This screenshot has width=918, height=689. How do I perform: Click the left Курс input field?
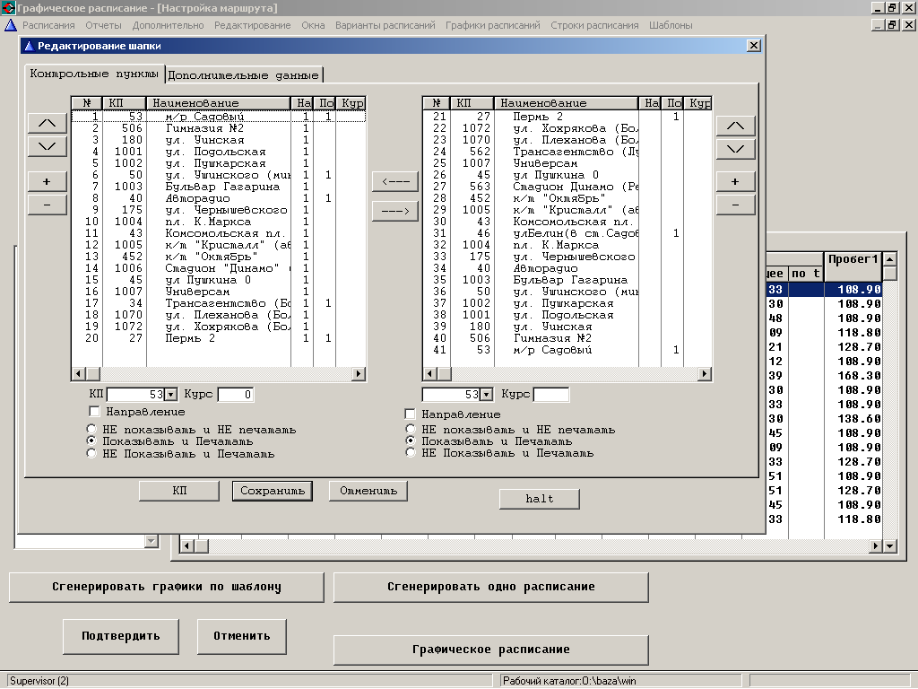pyautogui.click(x=236, y=395)
